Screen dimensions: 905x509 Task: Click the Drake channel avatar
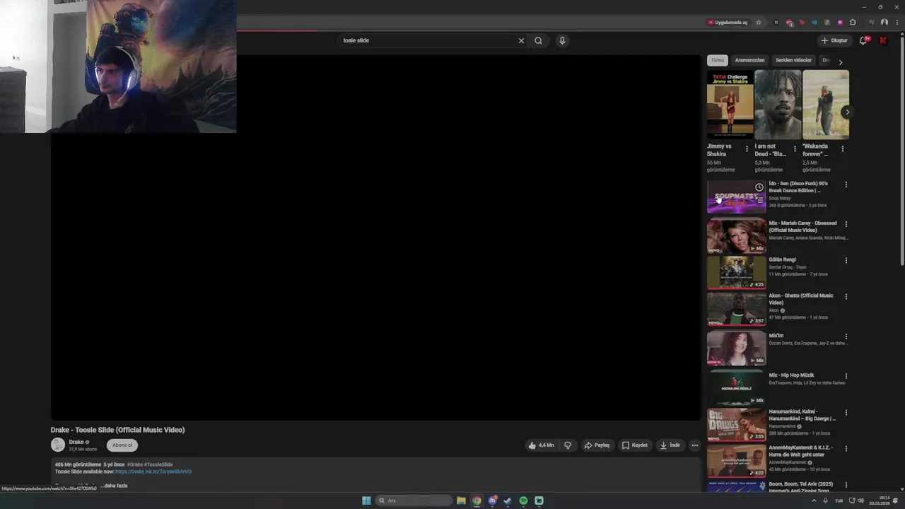coord(58,445)
